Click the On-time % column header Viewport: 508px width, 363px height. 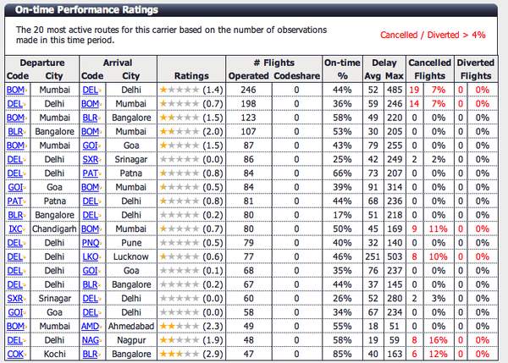342,69
